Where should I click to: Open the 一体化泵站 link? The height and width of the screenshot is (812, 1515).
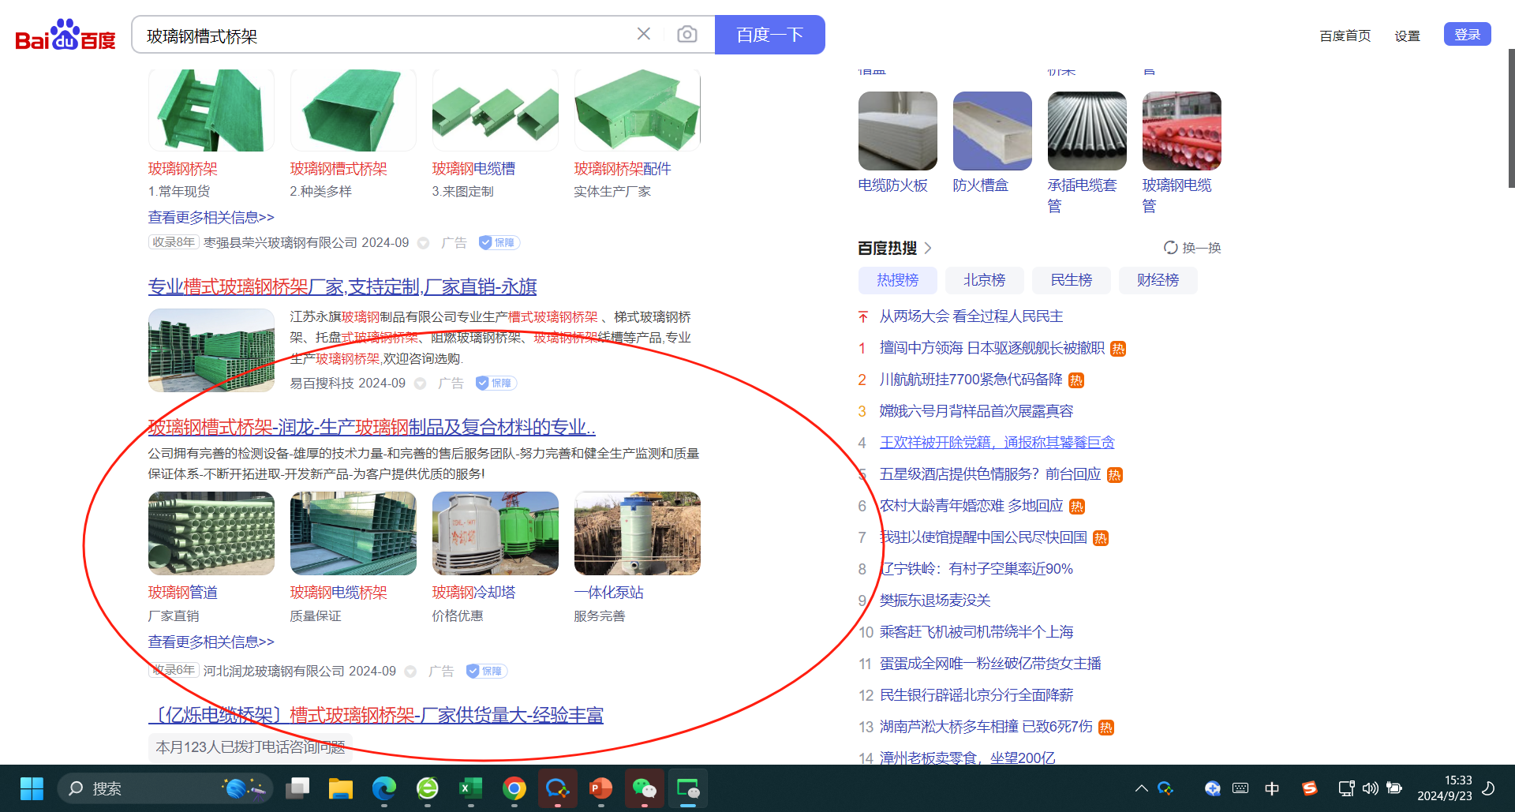pos(608,592)
